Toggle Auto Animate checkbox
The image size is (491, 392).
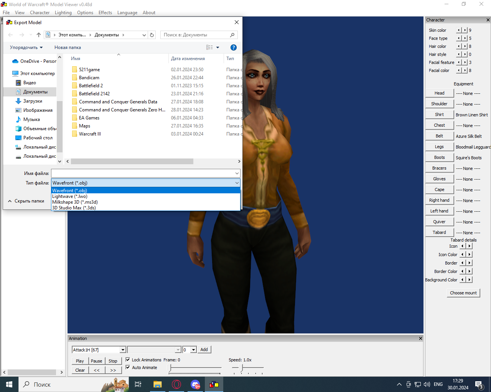click(x=128, y=367)
